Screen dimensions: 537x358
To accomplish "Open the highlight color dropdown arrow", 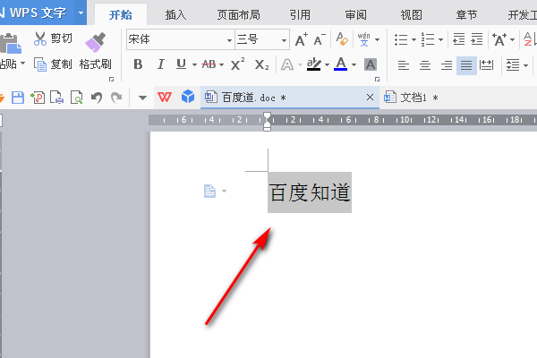I will coord(327,64).
